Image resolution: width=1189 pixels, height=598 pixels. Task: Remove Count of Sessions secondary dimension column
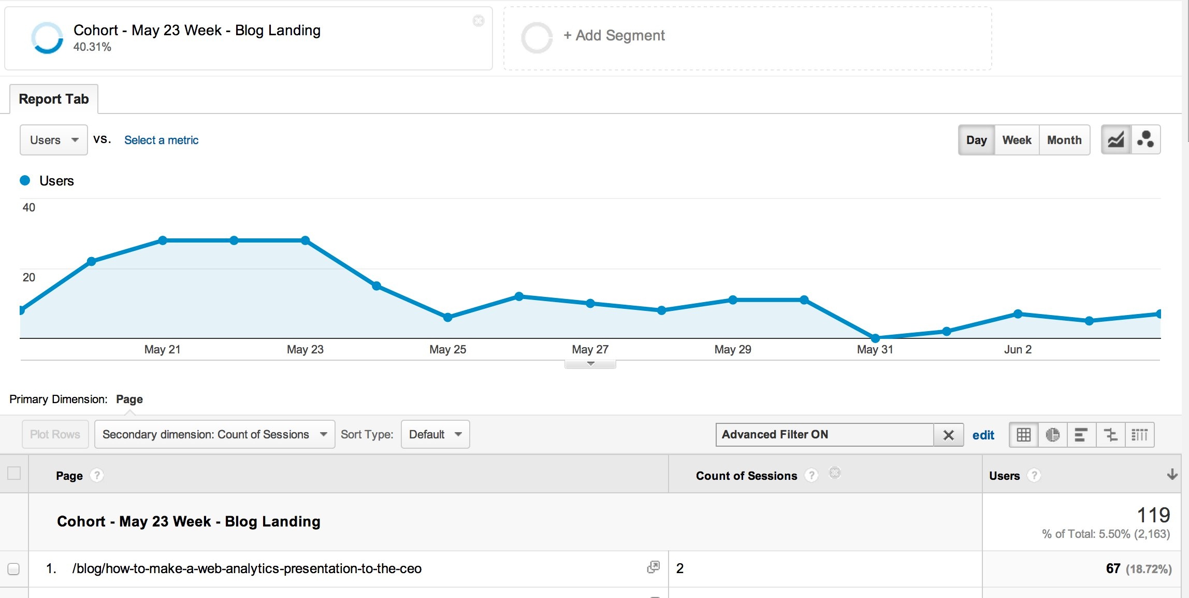coord(834,473)
